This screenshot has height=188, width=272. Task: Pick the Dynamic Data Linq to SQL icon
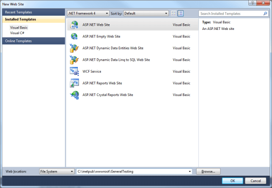pos(74,60)
